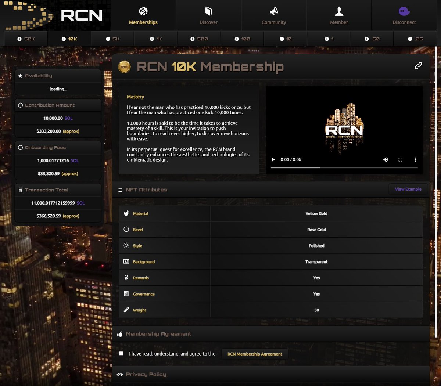Click the Background image icon
This screenshot has width=441, height=386.
coord(126,261)
